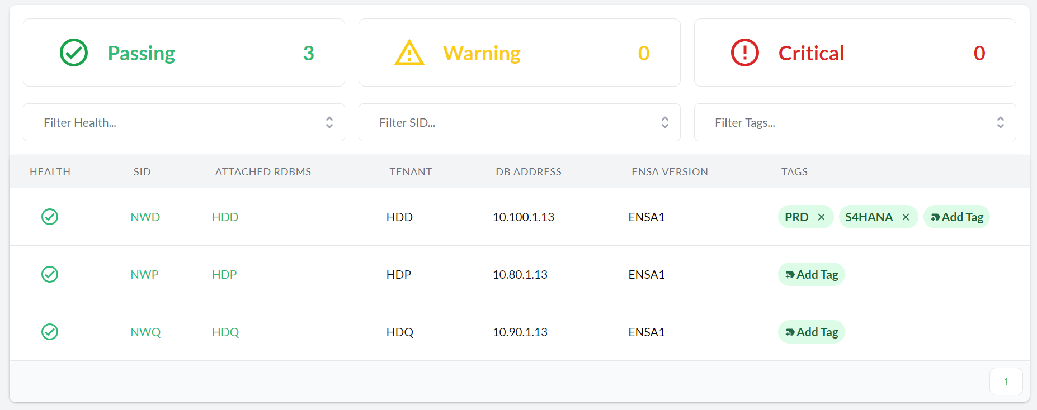1037x410 pixels.
Task: Open the Filter Health dropdown
Action: (x=183, y=122)
